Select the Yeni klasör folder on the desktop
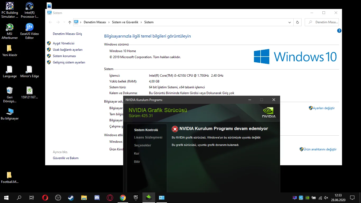Viewport: 361px width, 203px height. coord(10,51)
